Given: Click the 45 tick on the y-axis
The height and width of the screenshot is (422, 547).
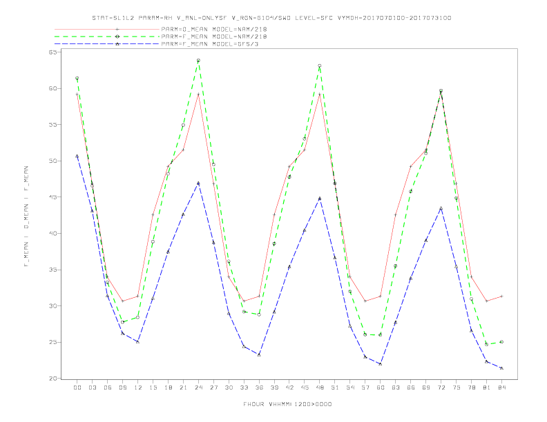Looking at the screenshot, I should (x=53, y=197).
